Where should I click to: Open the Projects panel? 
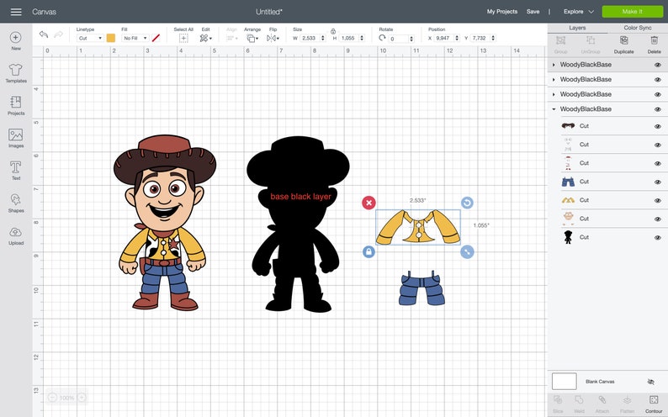coord(16,106)
